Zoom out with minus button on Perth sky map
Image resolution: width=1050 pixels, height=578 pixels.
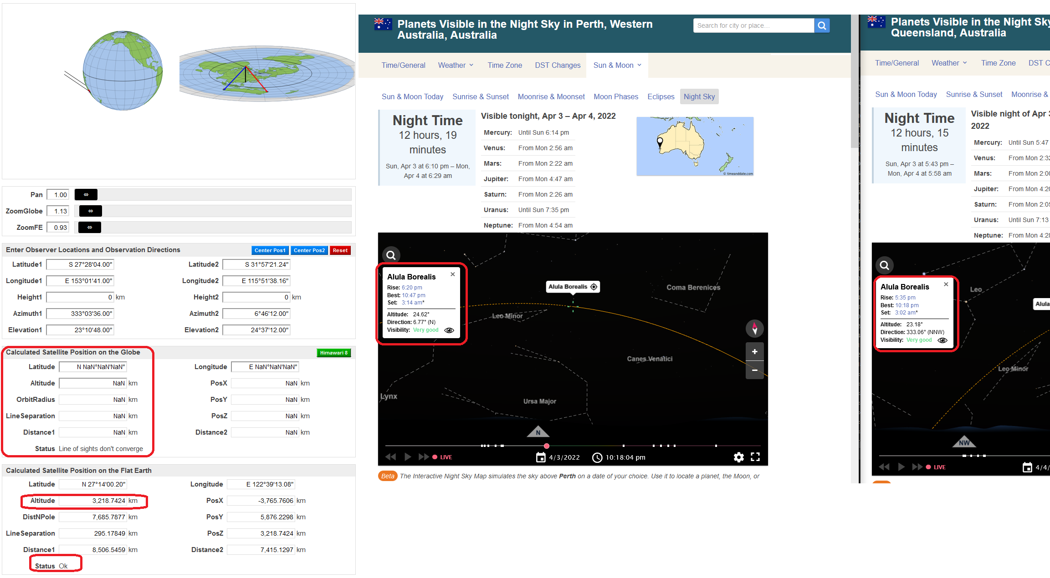(x=754, y=370)
